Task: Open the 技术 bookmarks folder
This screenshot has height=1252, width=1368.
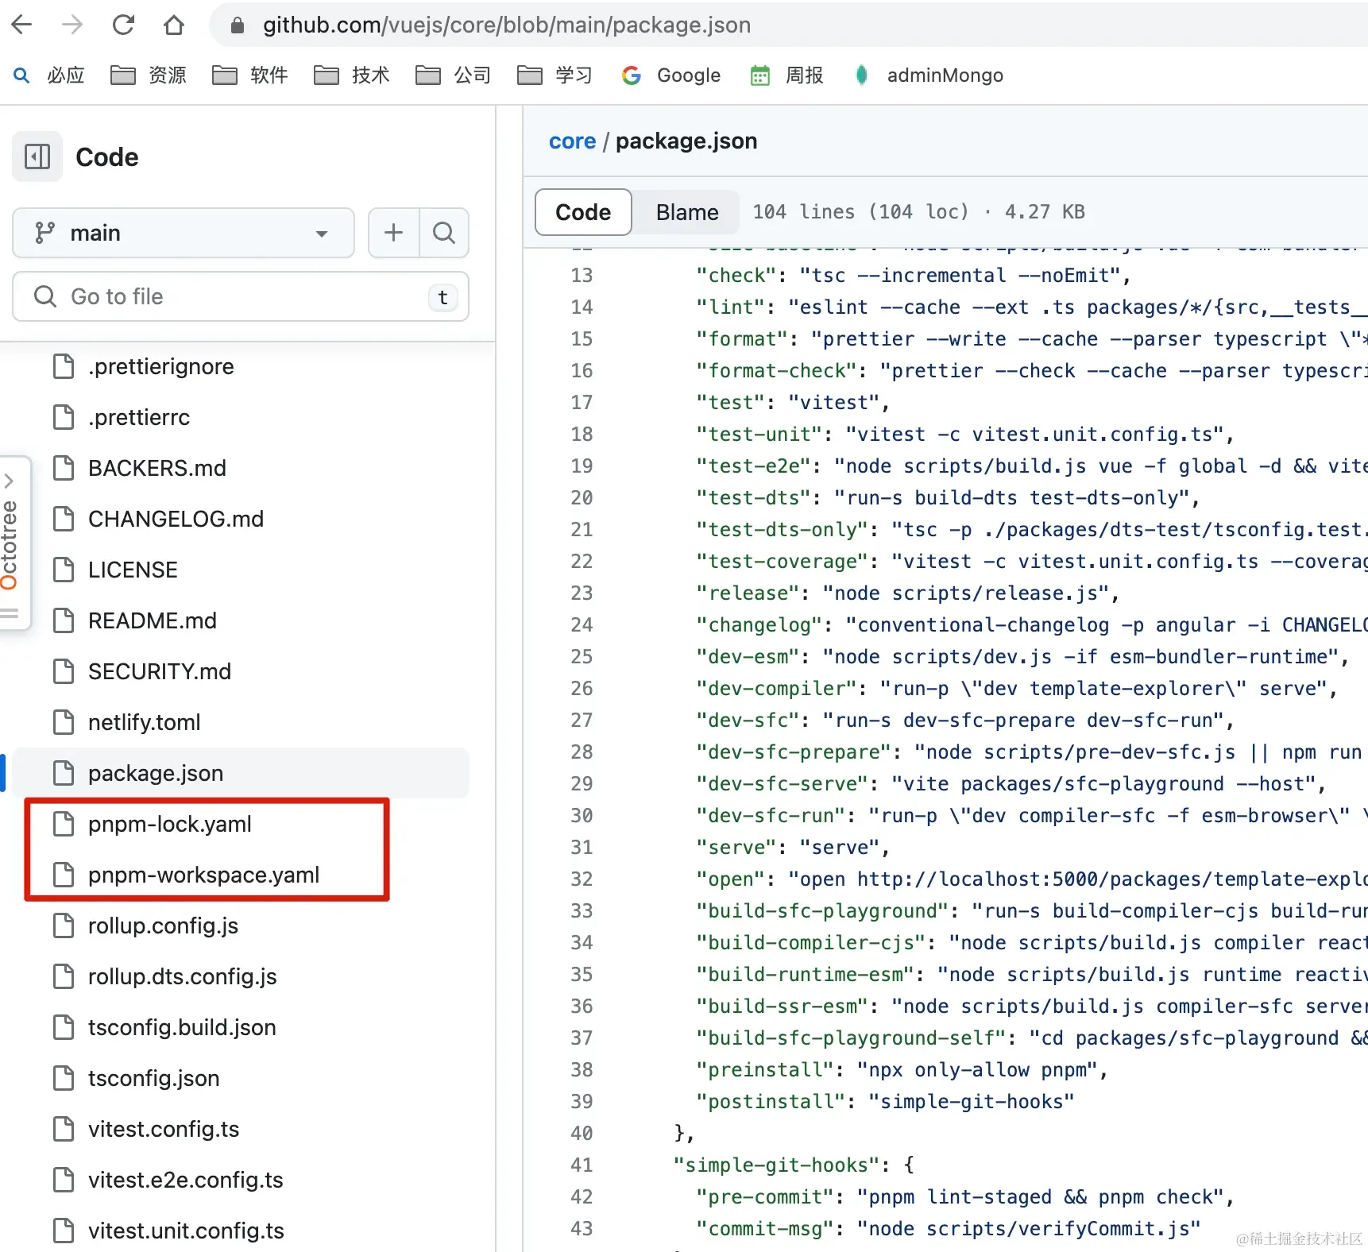Action: 352,75
